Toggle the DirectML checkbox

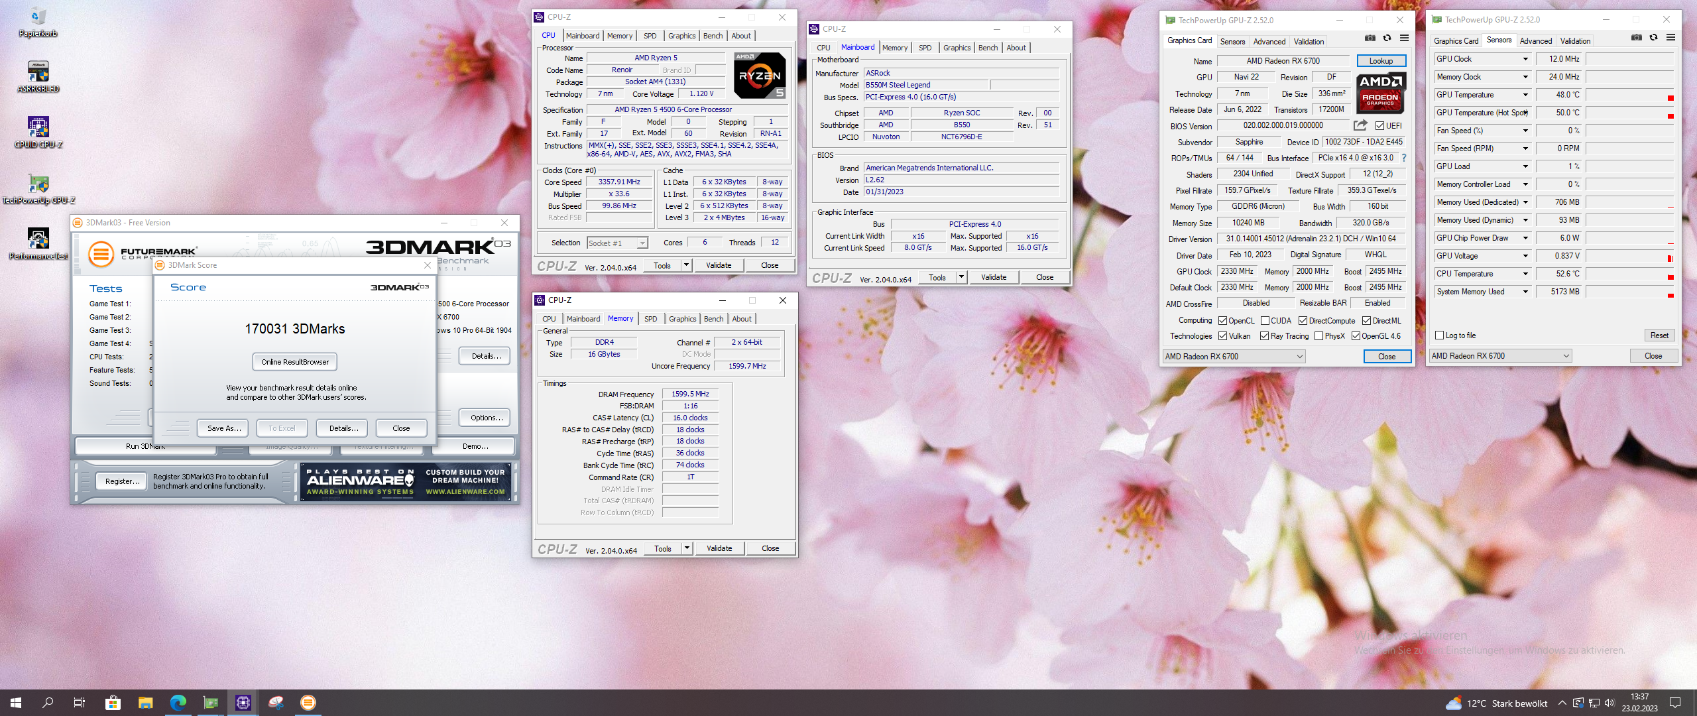1366,321
